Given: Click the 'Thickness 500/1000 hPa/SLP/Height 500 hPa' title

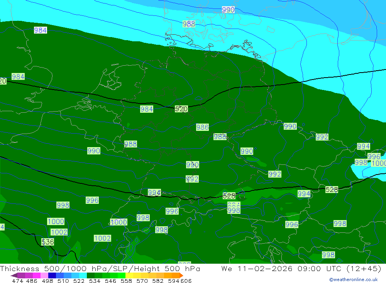Looking at the screenshot, I should pyautogui.click(x=100, y=268).
